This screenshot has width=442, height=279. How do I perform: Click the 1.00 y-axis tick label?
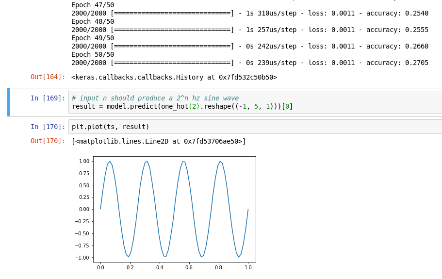pyautogui.click(x=84, y=161)
